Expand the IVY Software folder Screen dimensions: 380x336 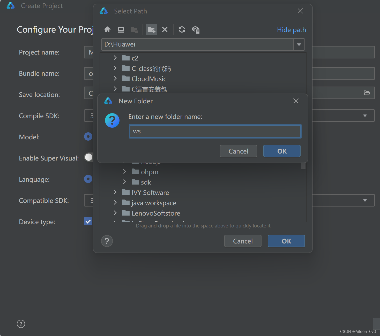point(115,192)
